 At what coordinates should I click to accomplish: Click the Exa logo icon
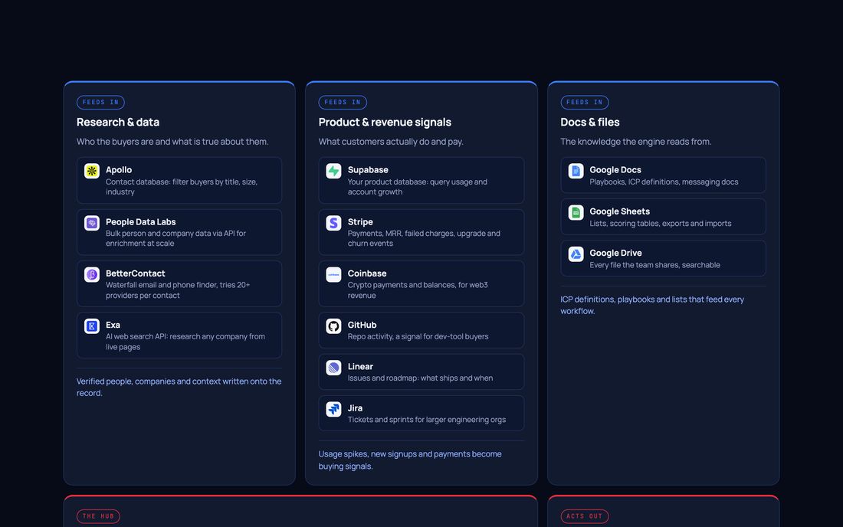pyautogui.click(x=92, y=326)
